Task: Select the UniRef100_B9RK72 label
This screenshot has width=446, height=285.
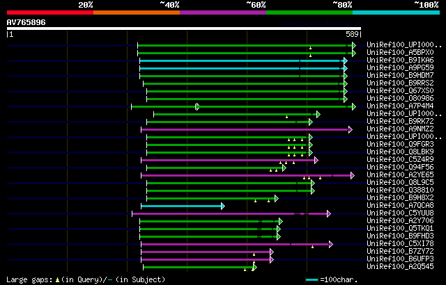Action: (x=400, y=122)
